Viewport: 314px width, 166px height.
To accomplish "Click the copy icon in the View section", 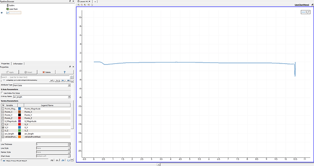I will pyautogui.click(x=52, y=161).
